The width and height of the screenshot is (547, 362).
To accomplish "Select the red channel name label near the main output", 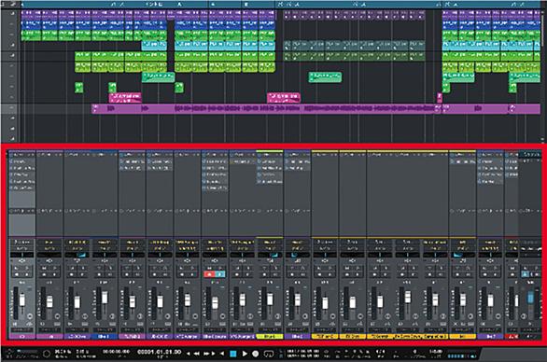I will point(512,337).
